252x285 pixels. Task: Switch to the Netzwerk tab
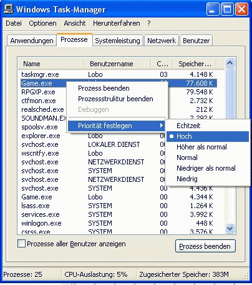[162, 41]
